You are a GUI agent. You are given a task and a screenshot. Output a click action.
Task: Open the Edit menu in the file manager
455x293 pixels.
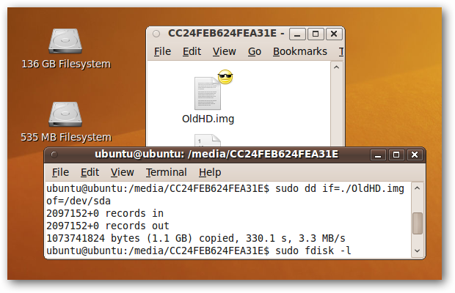coord(192,51)
